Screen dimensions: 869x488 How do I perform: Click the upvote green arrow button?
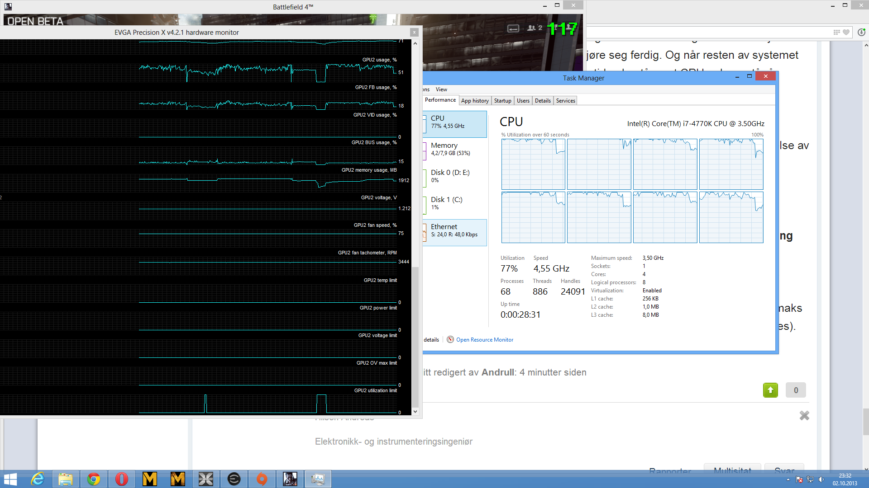(x=770, y=390)
